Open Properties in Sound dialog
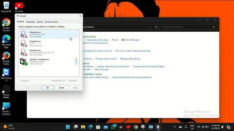 tap(73, 81)
